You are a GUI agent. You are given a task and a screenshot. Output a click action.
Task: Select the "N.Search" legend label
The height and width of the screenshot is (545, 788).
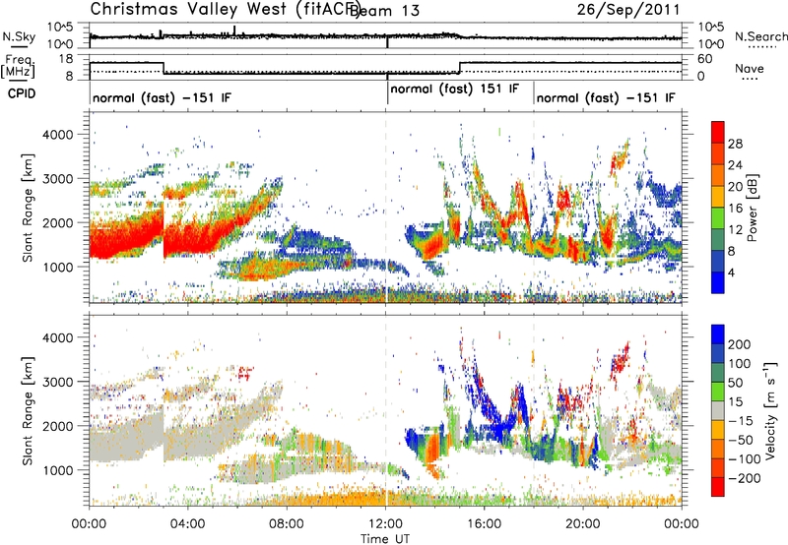pos(761,36)
